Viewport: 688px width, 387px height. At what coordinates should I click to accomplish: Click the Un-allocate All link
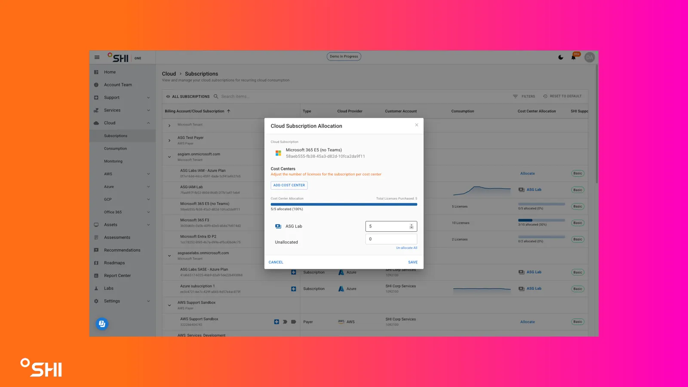[406, 248]
